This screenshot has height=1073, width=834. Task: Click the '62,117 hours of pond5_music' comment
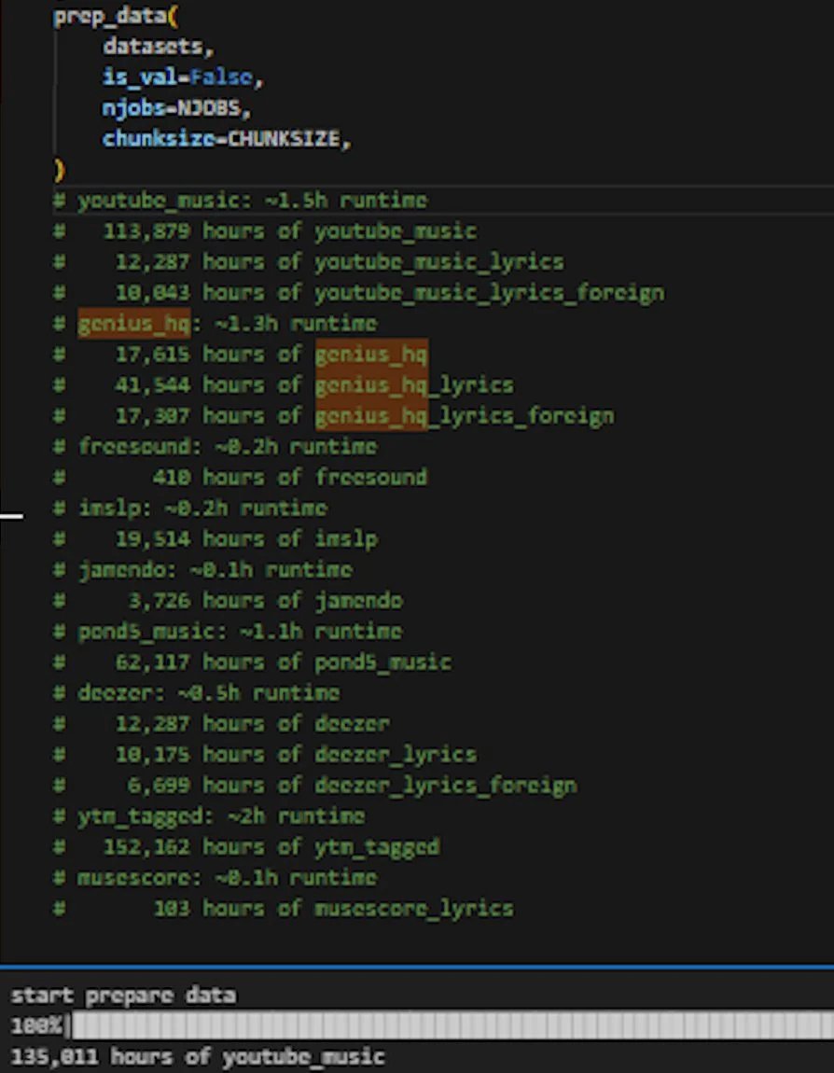tap(253, 662)
